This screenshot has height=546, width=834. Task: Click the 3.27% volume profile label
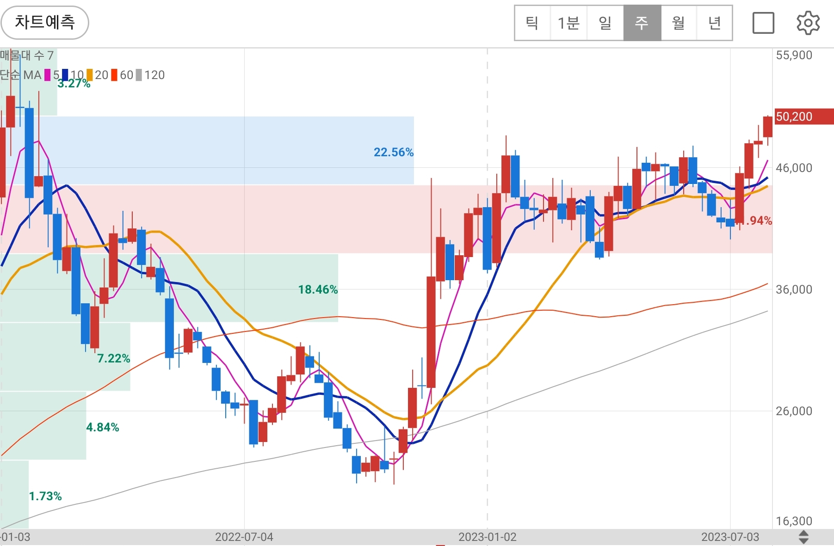coord(74,84)
